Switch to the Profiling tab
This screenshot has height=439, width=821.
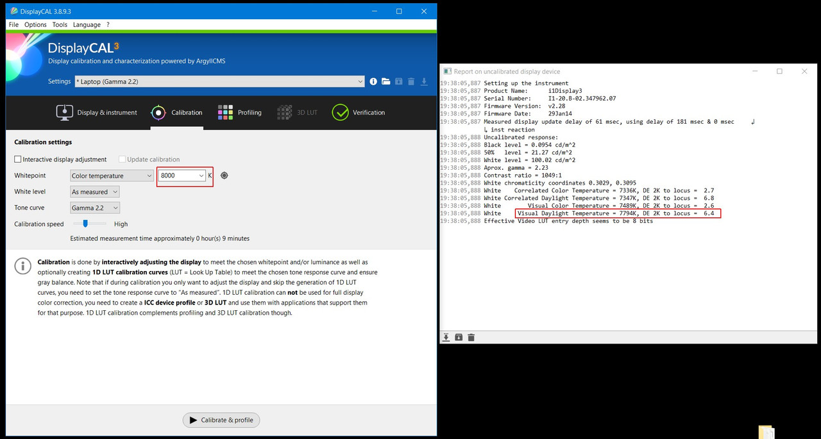tap(239, 112)
